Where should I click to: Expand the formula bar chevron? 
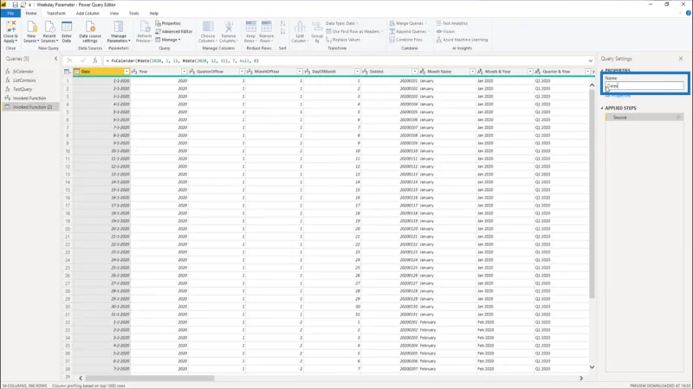pyautogui.click(x=591, y=61)
